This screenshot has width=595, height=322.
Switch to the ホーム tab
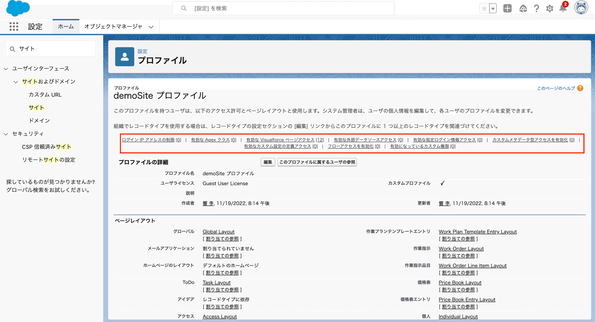pos(65,26)
